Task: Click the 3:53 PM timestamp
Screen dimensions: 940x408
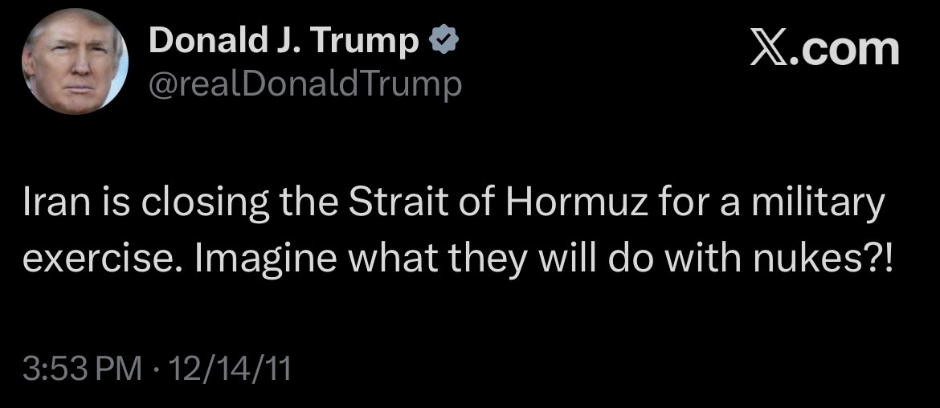Action: click(x=75, y=371)
